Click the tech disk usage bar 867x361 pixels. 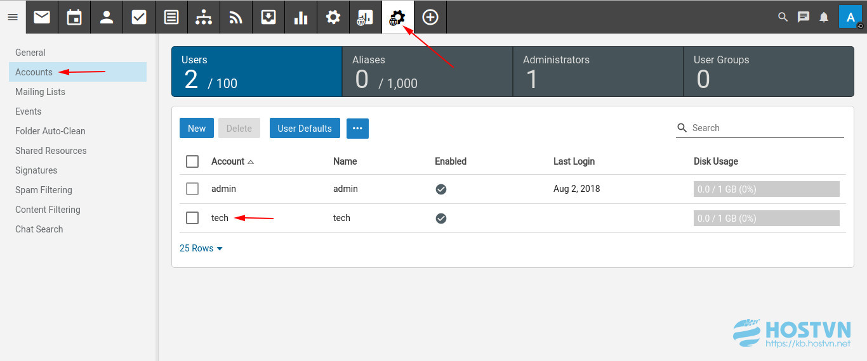767,218
